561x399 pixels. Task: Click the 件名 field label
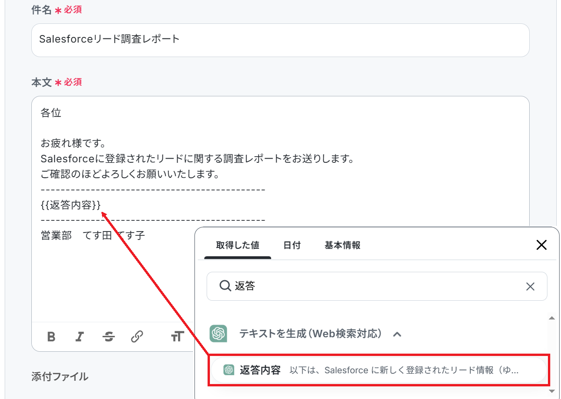tap(41, 10)
